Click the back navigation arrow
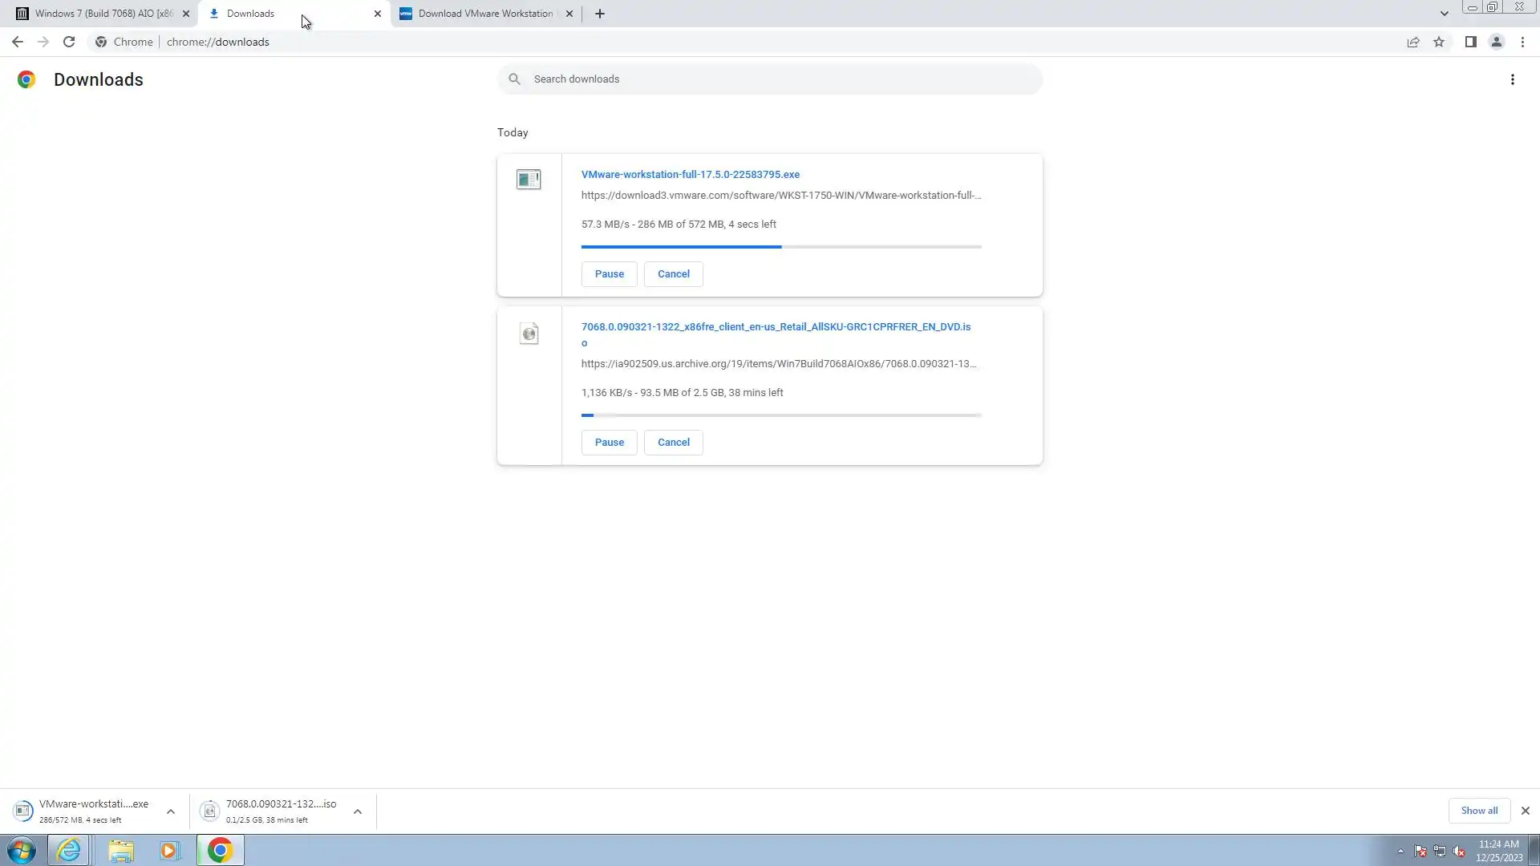This screenshot has height=866, width=1540. (x=18, y=42)
